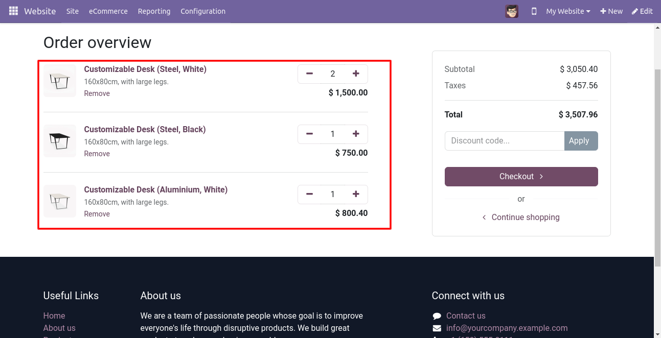
Task: Open the Steel, White desk thumbnail
Action: 60,81
